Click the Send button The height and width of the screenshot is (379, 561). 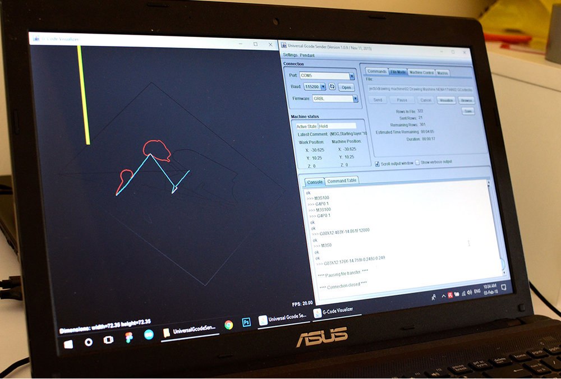tap(378, 100)
